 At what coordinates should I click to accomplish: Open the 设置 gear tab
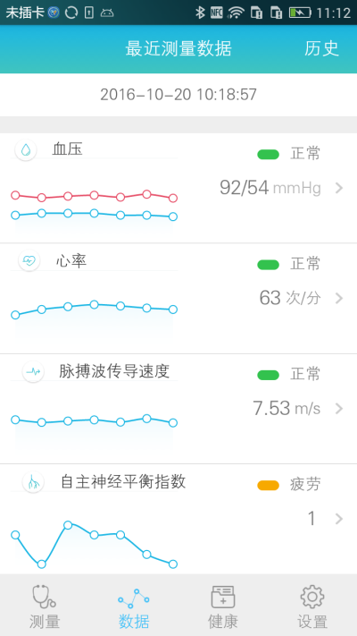pos(312,606)
